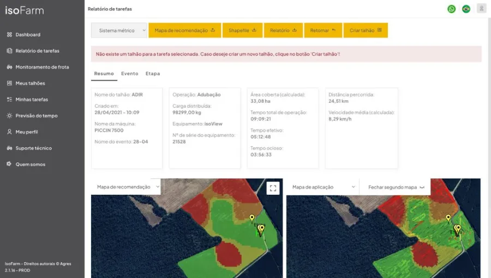This screenshot has width=491, height=278.
Task: Expand the Sistema métrico dropdown
Action: pyautogui.click(x=119, y=30)
